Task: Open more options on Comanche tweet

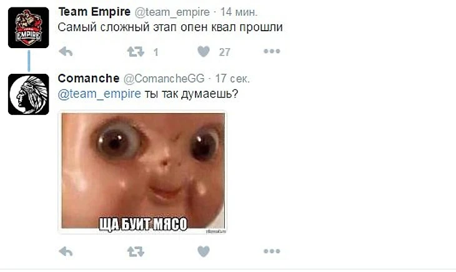Action: click(272, 251)
